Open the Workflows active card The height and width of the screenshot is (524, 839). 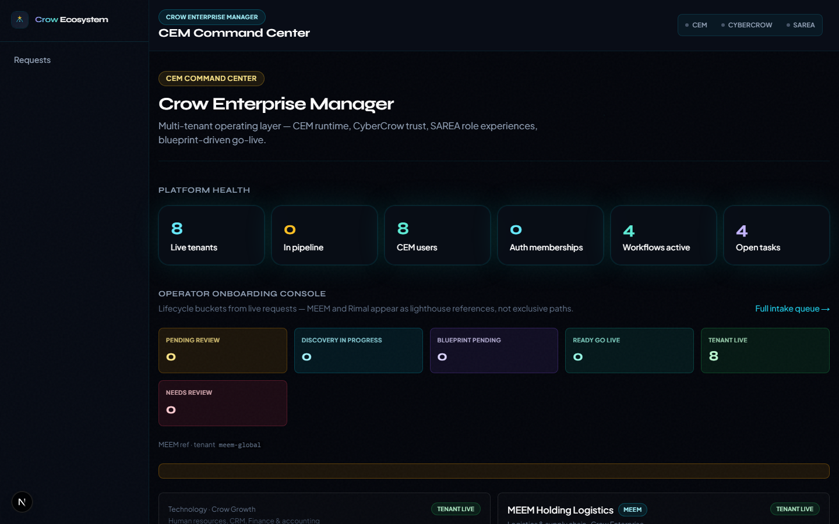[x=664, y=235]
